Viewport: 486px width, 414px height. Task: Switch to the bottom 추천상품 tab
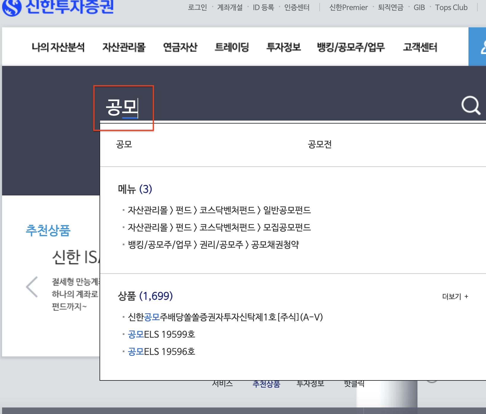click(266, 384)
